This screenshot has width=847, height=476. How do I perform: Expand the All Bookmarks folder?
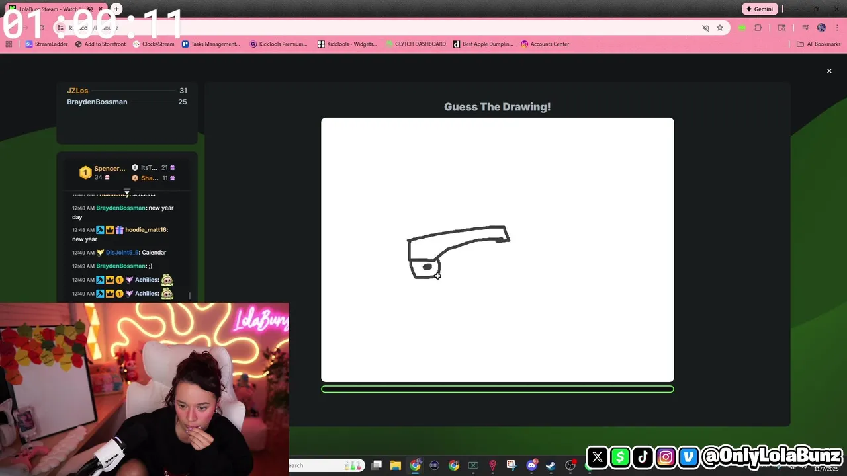819,44
